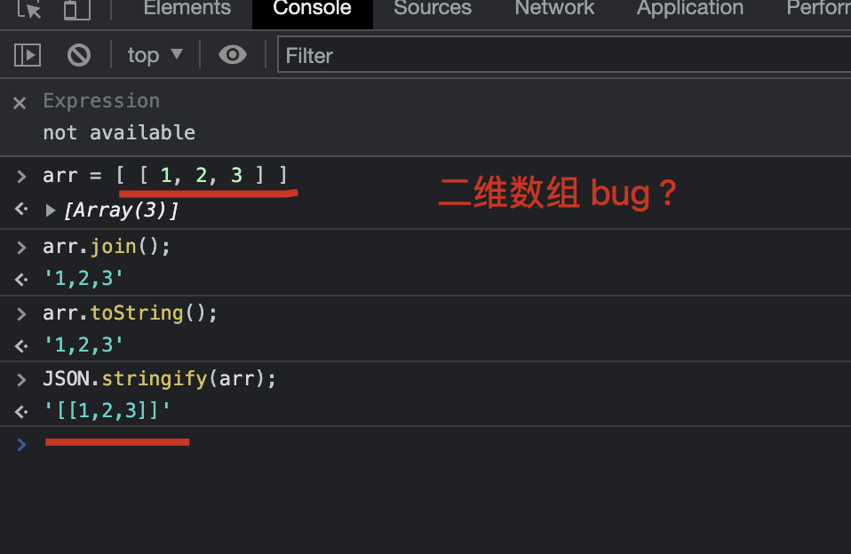Create a live expression with the eye icon
Screen dimensions: 851x554
pyautogui.click(x=233, y=54)
